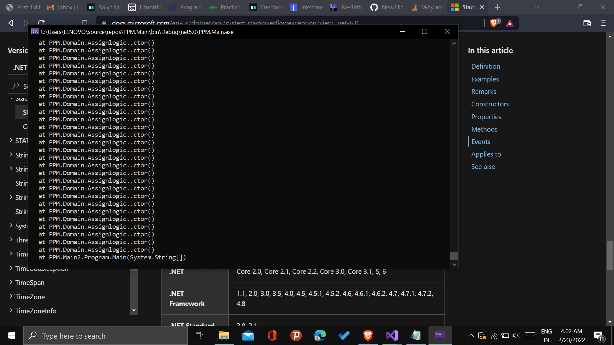Open the tab search dropdown arrow
The width and height of the screenshot is (614, 345).
(x=537, y=7)
